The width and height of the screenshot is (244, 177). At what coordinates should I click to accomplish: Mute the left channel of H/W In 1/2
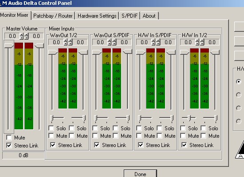pyautogui.click(x=183, y=136)
